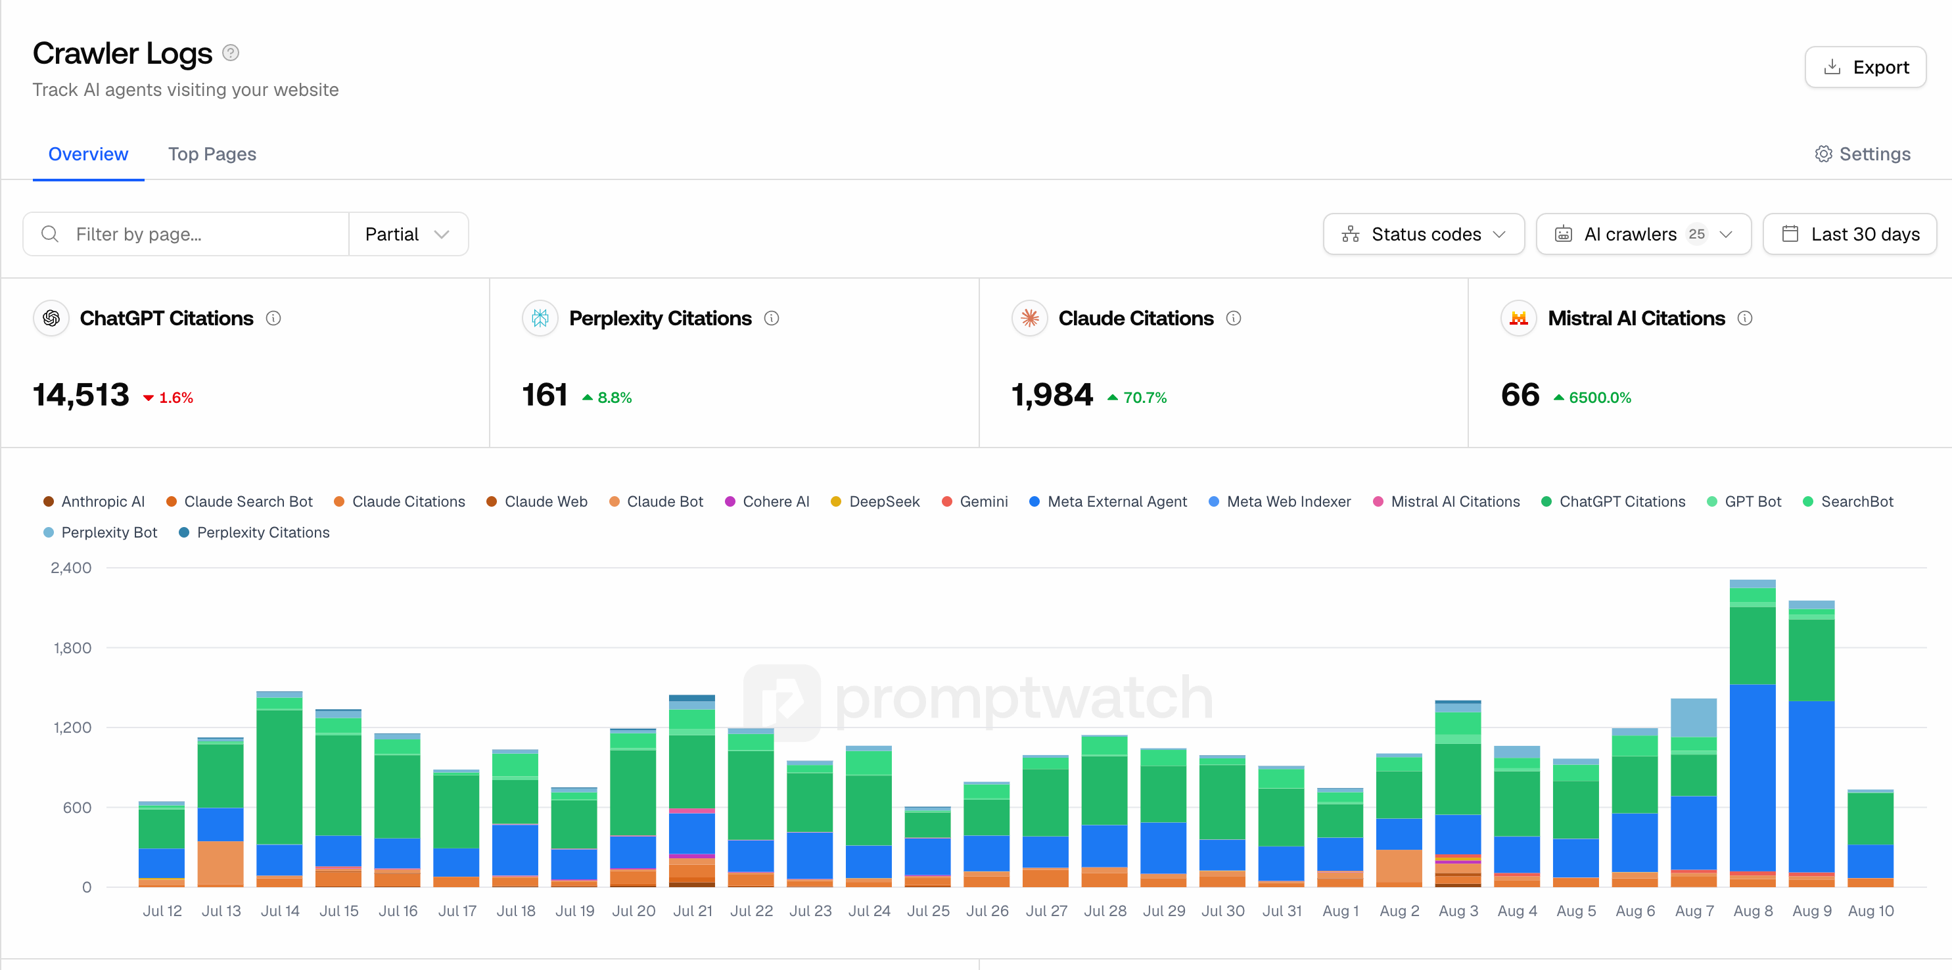This screenshot has height=970, width=1952.
Task: Toggle Perplexity Bot legend series
Action: point(100,533)
